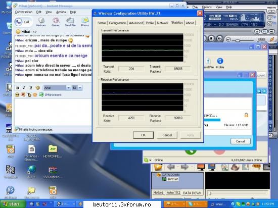The width and height of the screenshot is (278, 208).
Task: Switch to the Configuration tab
Action: point(117,23)
